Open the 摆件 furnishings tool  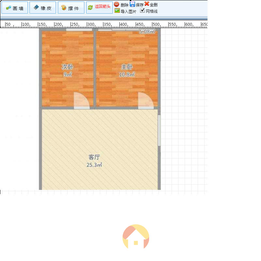pyautogui.click(x=71, y=8)
